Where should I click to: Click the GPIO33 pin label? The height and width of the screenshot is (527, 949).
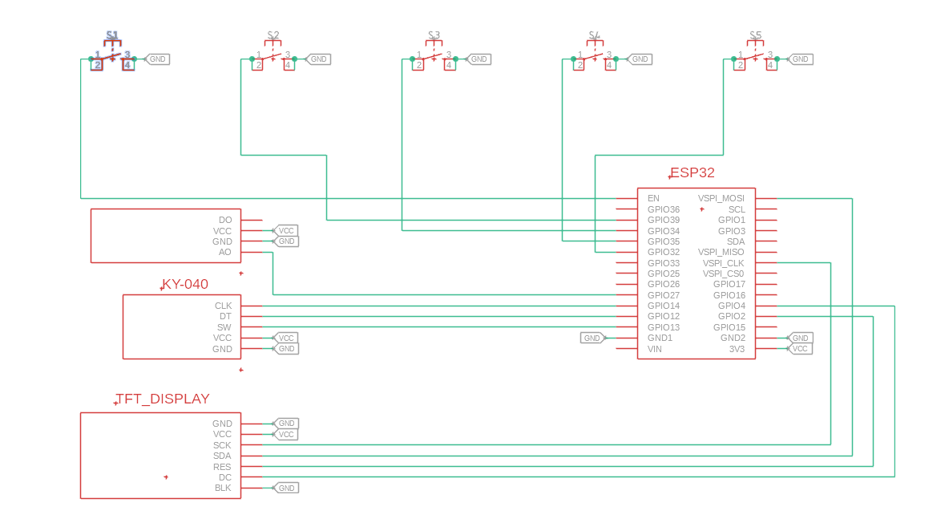[x=664, y=263]
